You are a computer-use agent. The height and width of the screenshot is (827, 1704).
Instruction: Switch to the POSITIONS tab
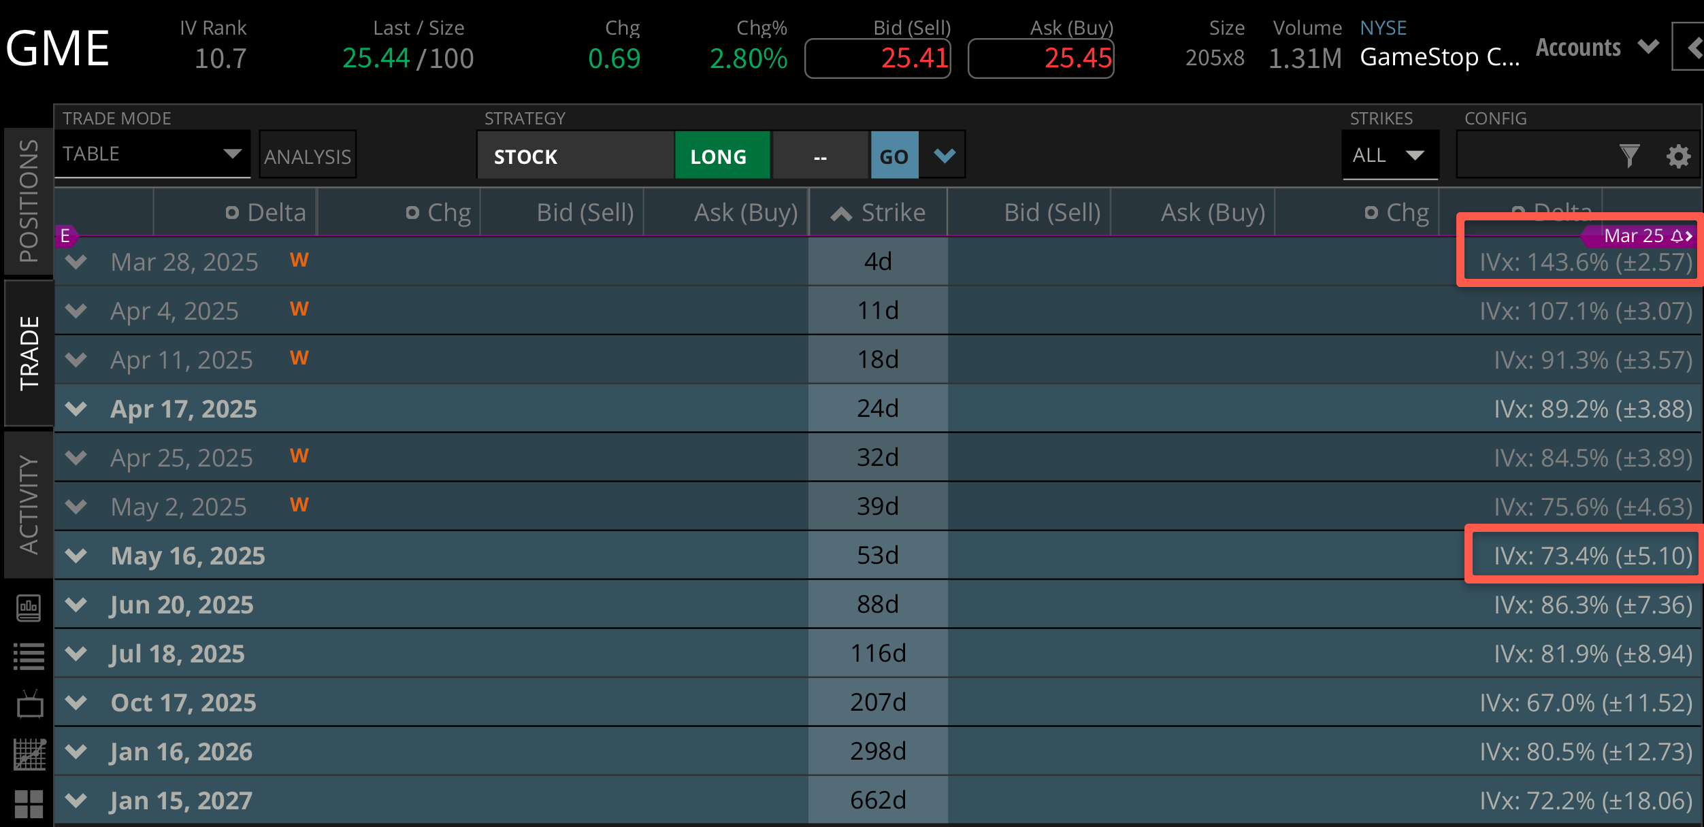[x=29, y=201]
